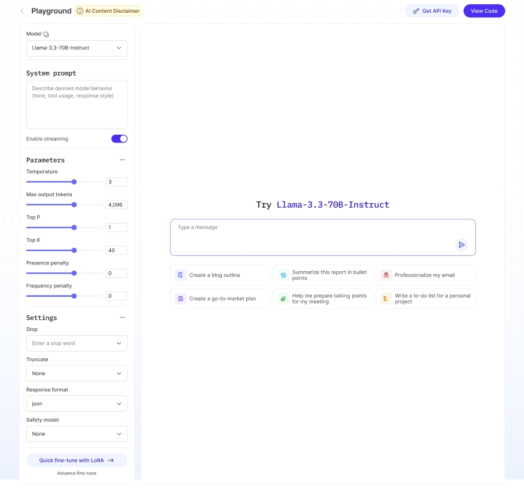
Task: Open the Model dropdown for Llama-3.3-70B-Instruct
Action: point(77,48)
